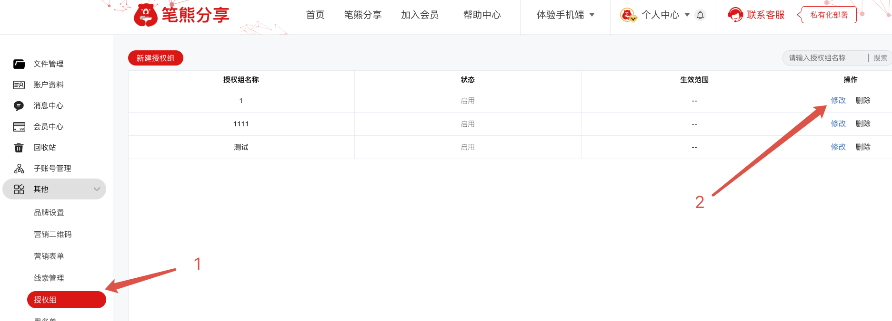Image resolution: width=892 pixels, height=321 pixels.
Task: Go to 首页 in top navigation
Action: pyautogui.click(x=315, y=15)
